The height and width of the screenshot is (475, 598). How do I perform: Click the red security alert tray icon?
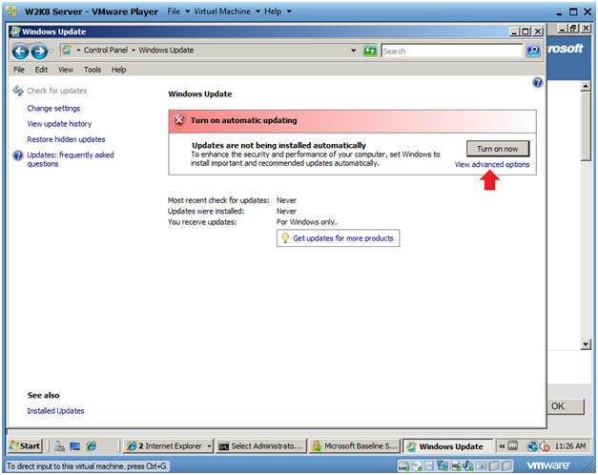545,446
